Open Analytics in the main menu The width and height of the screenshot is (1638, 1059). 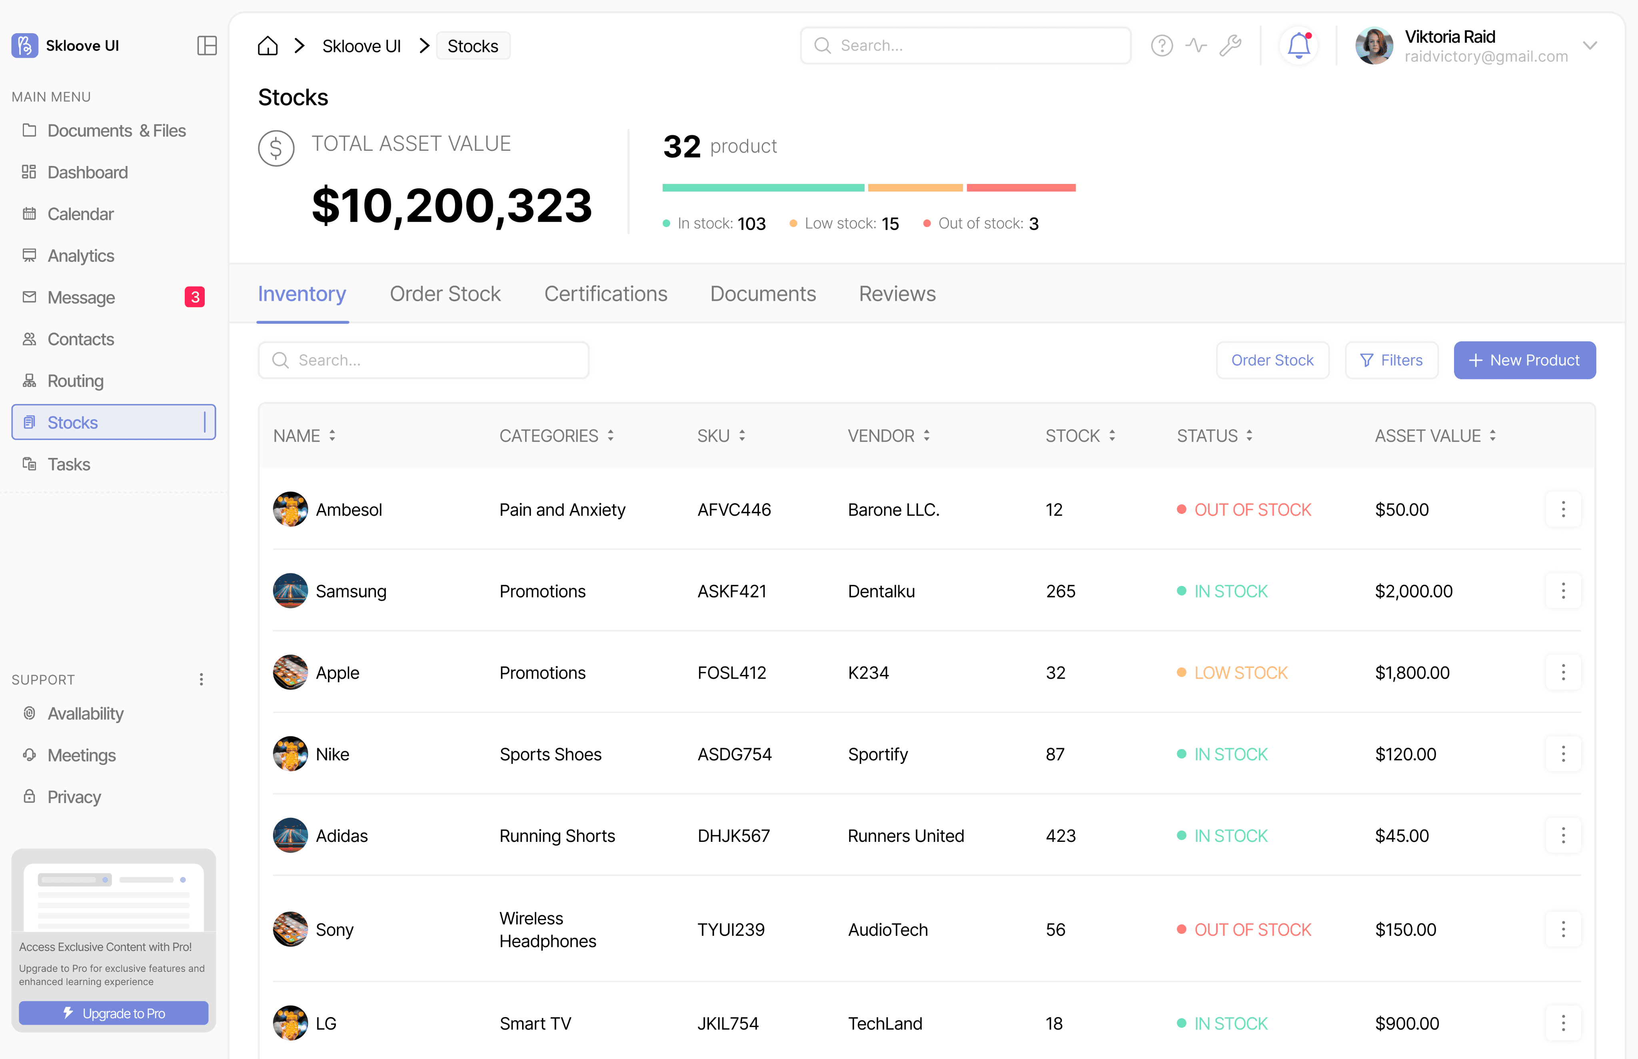pos(80,256)
